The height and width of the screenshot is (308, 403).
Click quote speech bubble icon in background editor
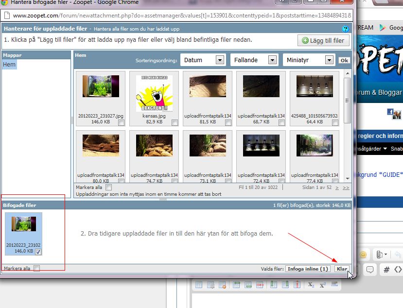click(x=370, y=270)
